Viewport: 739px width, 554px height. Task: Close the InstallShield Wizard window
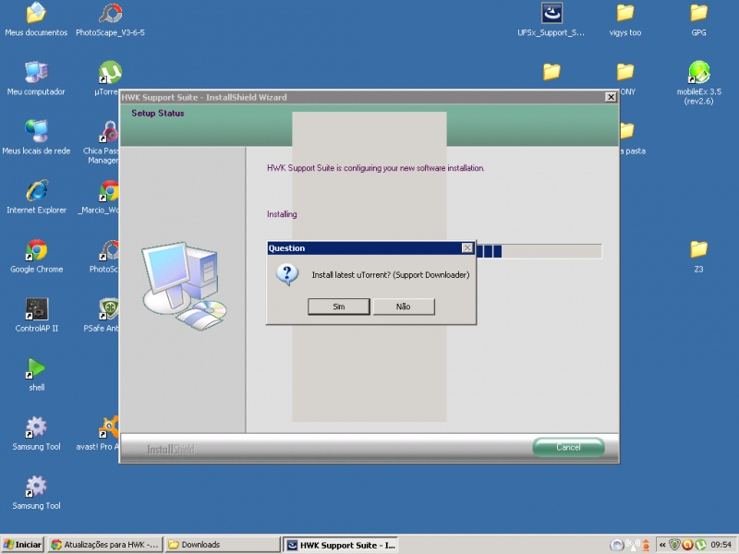coord(611,97)
